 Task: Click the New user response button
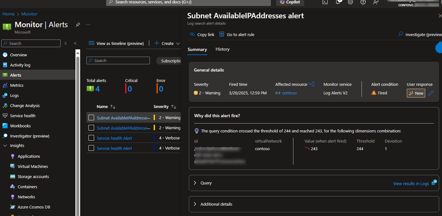tap(416, 93)
